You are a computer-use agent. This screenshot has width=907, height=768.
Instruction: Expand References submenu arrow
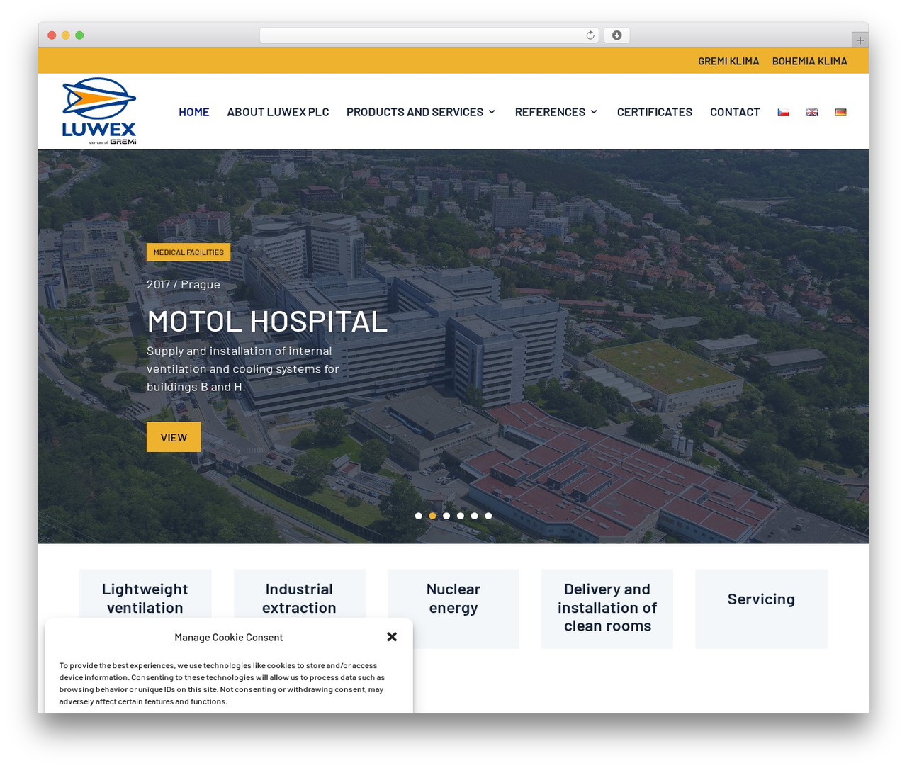pos(594,112)
